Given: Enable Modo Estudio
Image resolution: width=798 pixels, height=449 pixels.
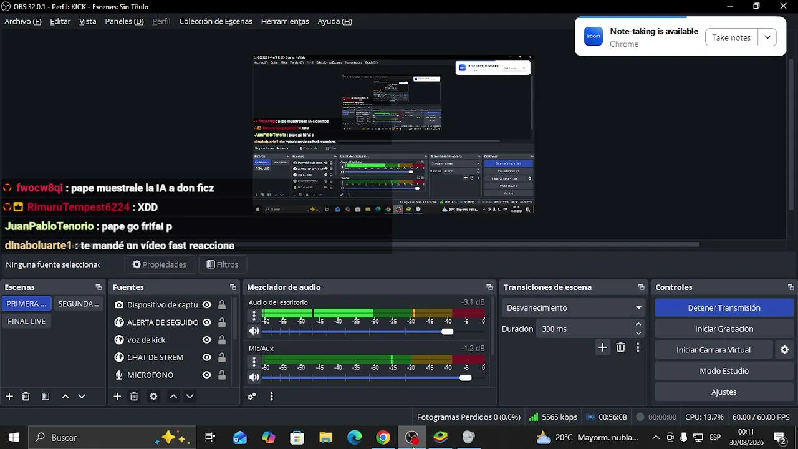Looking at the screenshot, I should tap(724, 371).
